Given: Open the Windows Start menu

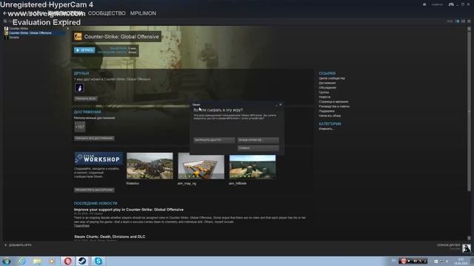Looking at the screenshot, I should [7, 261].
